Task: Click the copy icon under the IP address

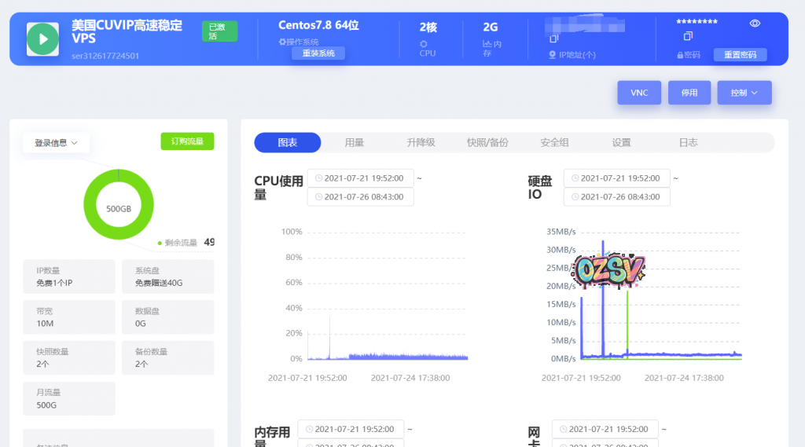Action: tap(553, 38)
